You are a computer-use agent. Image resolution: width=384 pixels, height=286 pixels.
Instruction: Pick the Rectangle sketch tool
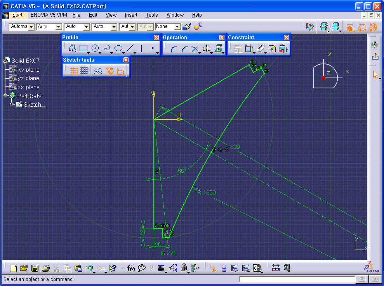click(x=83, y=48)
